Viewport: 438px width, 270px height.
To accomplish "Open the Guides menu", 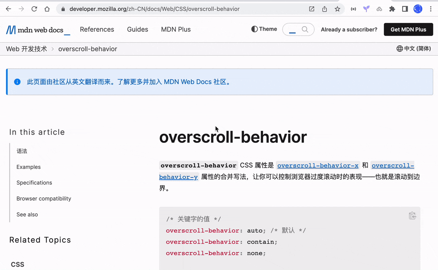I will tap(138, 30).
